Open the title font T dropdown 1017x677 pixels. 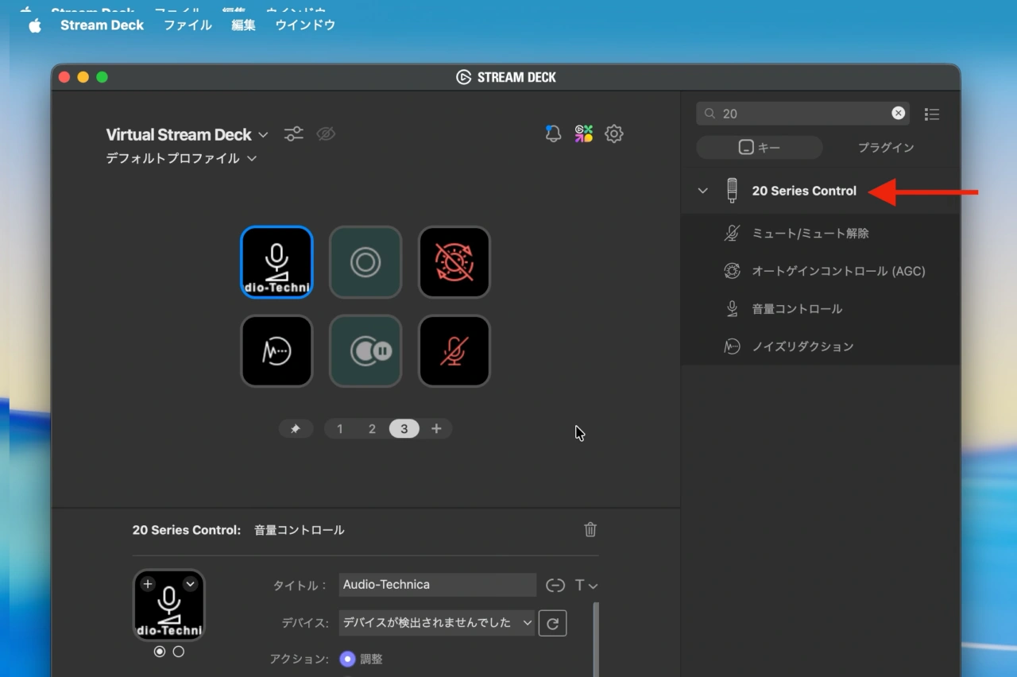pos(586,585)
